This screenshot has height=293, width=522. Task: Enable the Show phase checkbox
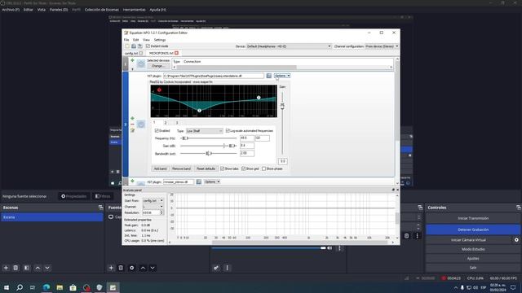264,168
